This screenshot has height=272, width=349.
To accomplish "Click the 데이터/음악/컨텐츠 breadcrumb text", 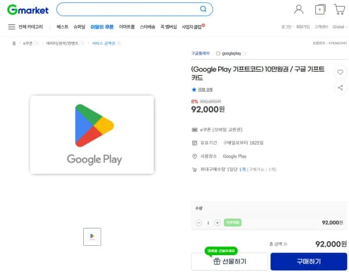I will [x=62, y=43].
